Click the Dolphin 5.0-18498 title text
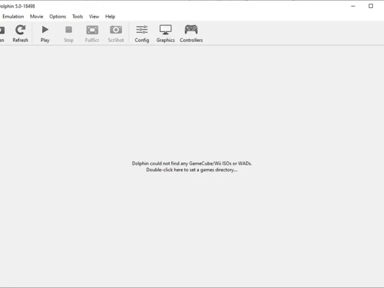The image size is (384, 288). click(17, 6)
